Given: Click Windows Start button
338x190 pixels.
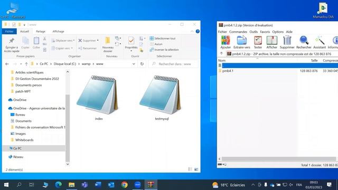Looking at the screenshot, I should pos(6,185).
